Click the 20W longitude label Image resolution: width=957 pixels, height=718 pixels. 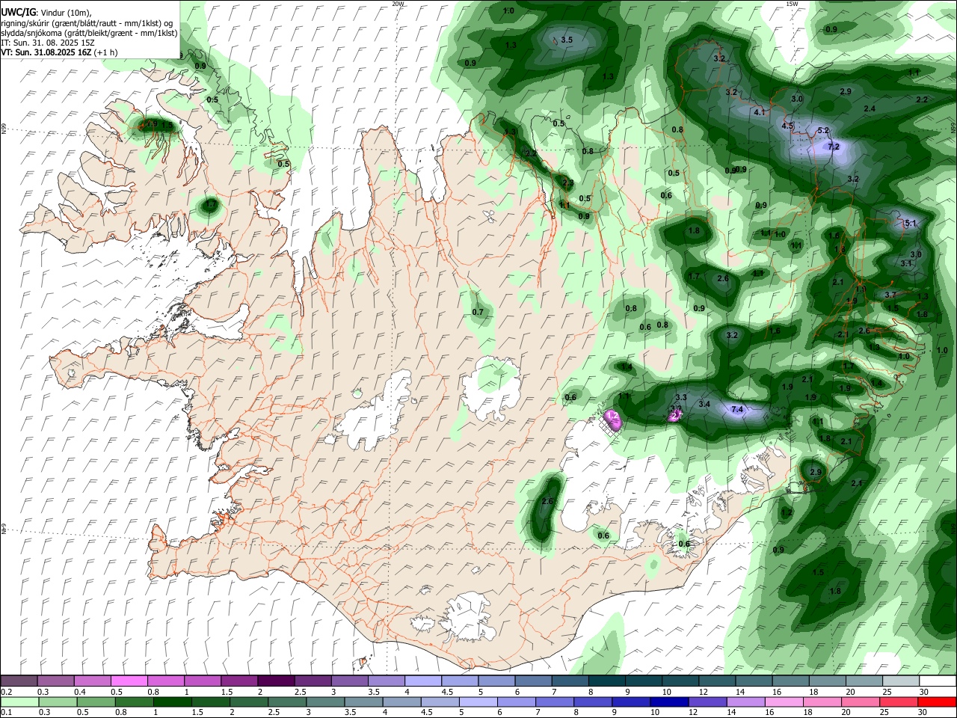[x=398, y=4]
